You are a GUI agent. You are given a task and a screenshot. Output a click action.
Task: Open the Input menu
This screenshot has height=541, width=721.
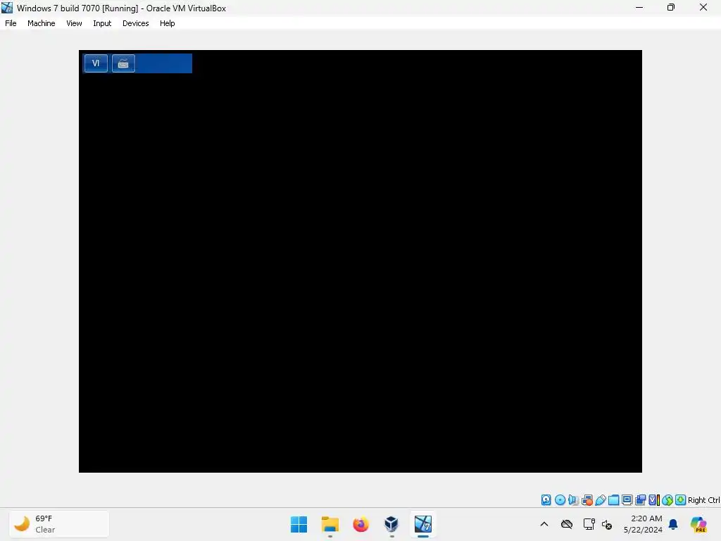pyautogui.click(x=102, y=23)
